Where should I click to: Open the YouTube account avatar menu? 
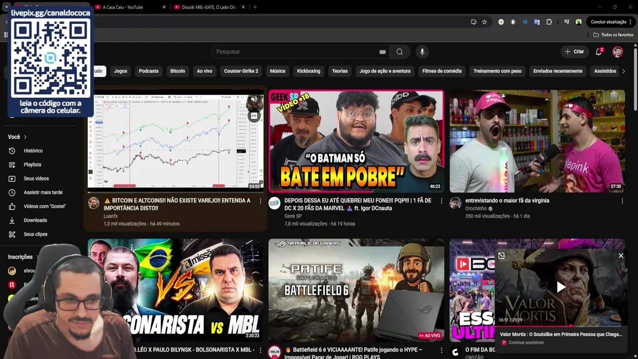click(618, 52)
